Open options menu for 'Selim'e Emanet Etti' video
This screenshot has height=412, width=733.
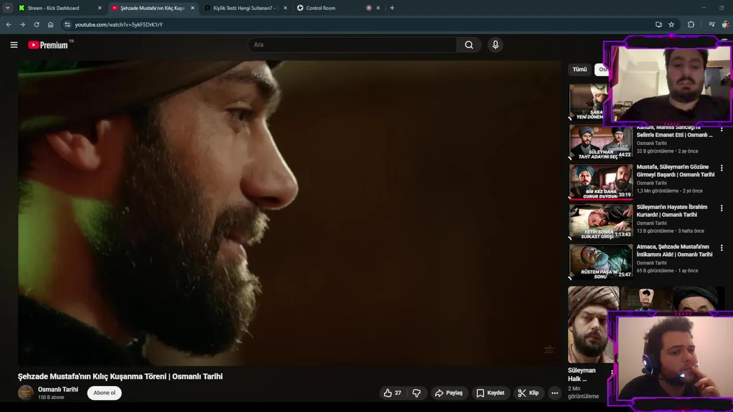click(722, 129)
